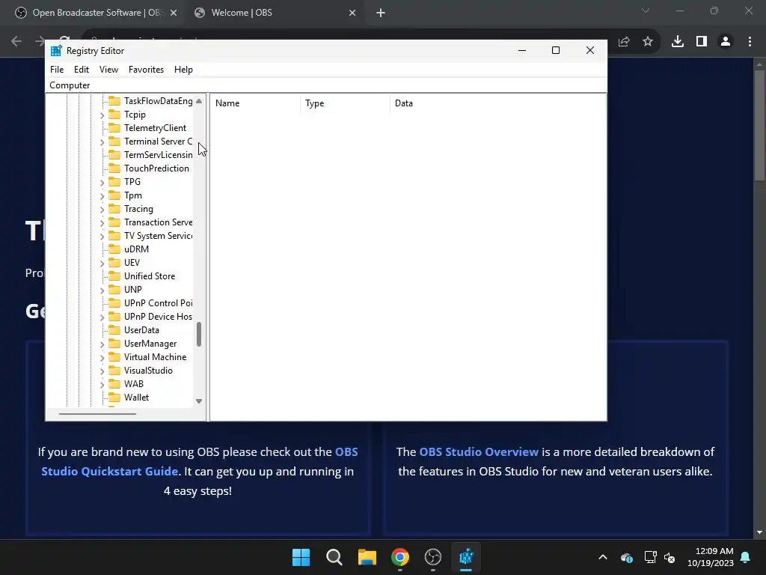Viewport: 766px width, 575px height.
Task: Click tree pane scroll down arrow
Action: pos(199,401)
